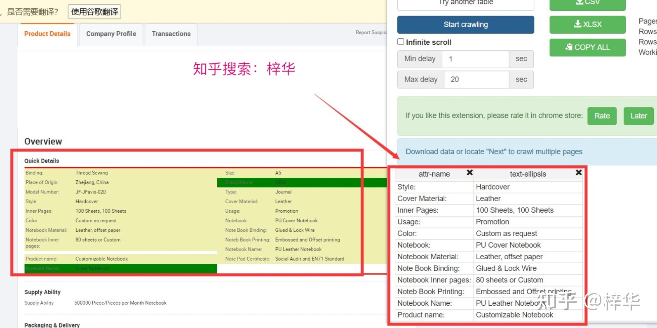Click the 'Cover Material:' table cell

pyautogui.click(x=434, y=198)
